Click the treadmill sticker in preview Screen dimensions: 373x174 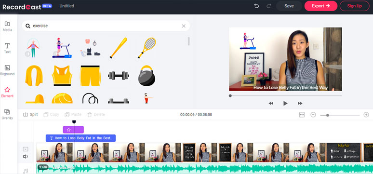(248, 41)
